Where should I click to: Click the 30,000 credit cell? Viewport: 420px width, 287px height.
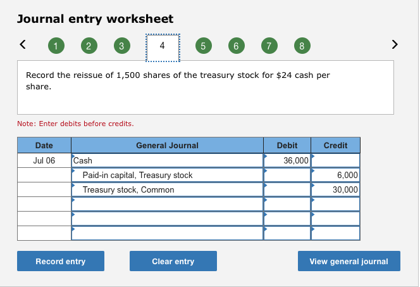tap(336, 189)
